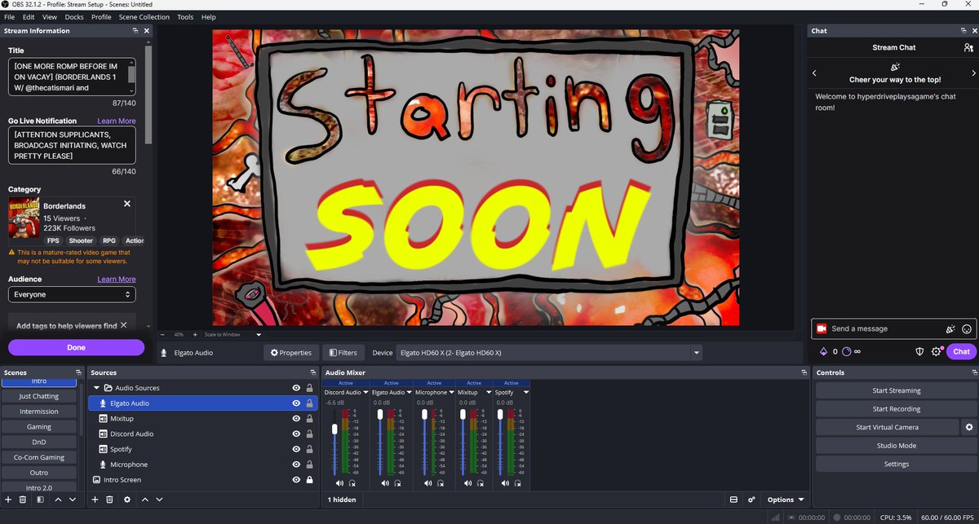
Task: Move selected scene up
Action: click(x=58, y=499)
